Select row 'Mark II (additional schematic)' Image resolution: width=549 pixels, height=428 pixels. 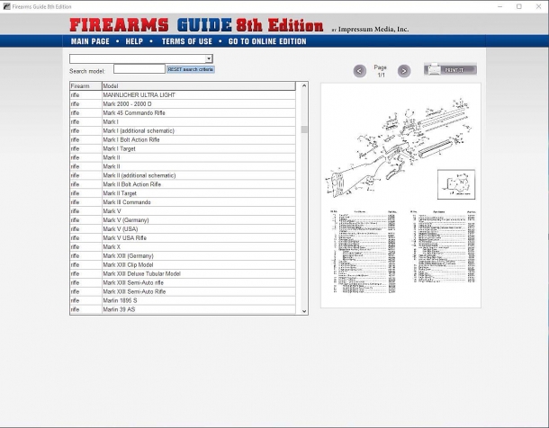point(183,175)
